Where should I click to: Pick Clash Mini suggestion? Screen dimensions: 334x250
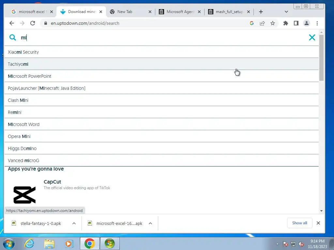pyautogui.click(x=161, y=100)
